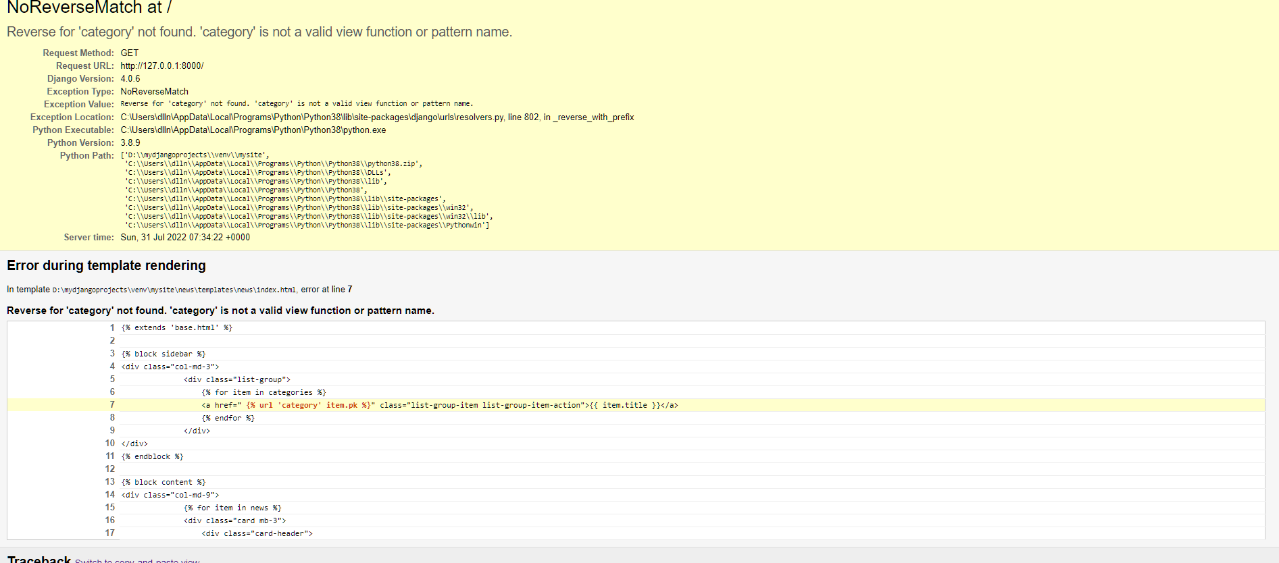Click code line 3 block sidebar
This screenshot has height=563, width=1279.
pos(164,354)
